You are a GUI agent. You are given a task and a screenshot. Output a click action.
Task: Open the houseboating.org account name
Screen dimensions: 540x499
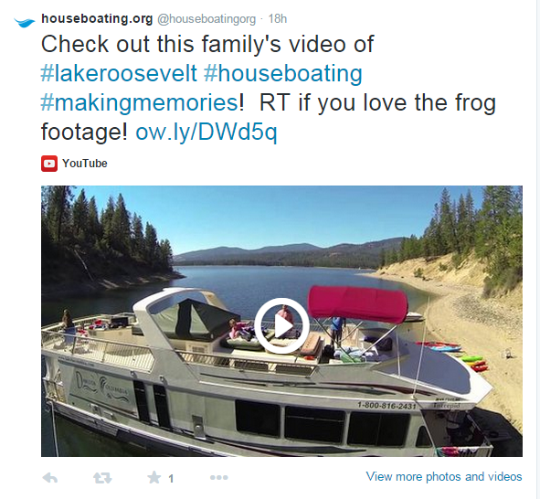pyautogui.click(x=97, y=18)
